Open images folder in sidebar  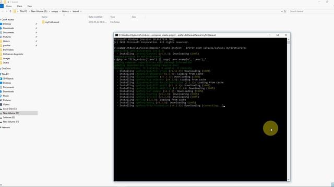tap(6, 58)
